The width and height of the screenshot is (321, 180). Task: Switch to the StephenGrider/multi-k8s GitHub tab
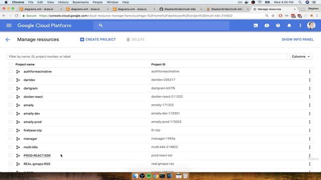pos(180,9)
